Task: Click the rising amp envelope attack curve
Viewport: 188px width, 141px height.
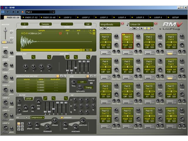Action: [68, 57]
